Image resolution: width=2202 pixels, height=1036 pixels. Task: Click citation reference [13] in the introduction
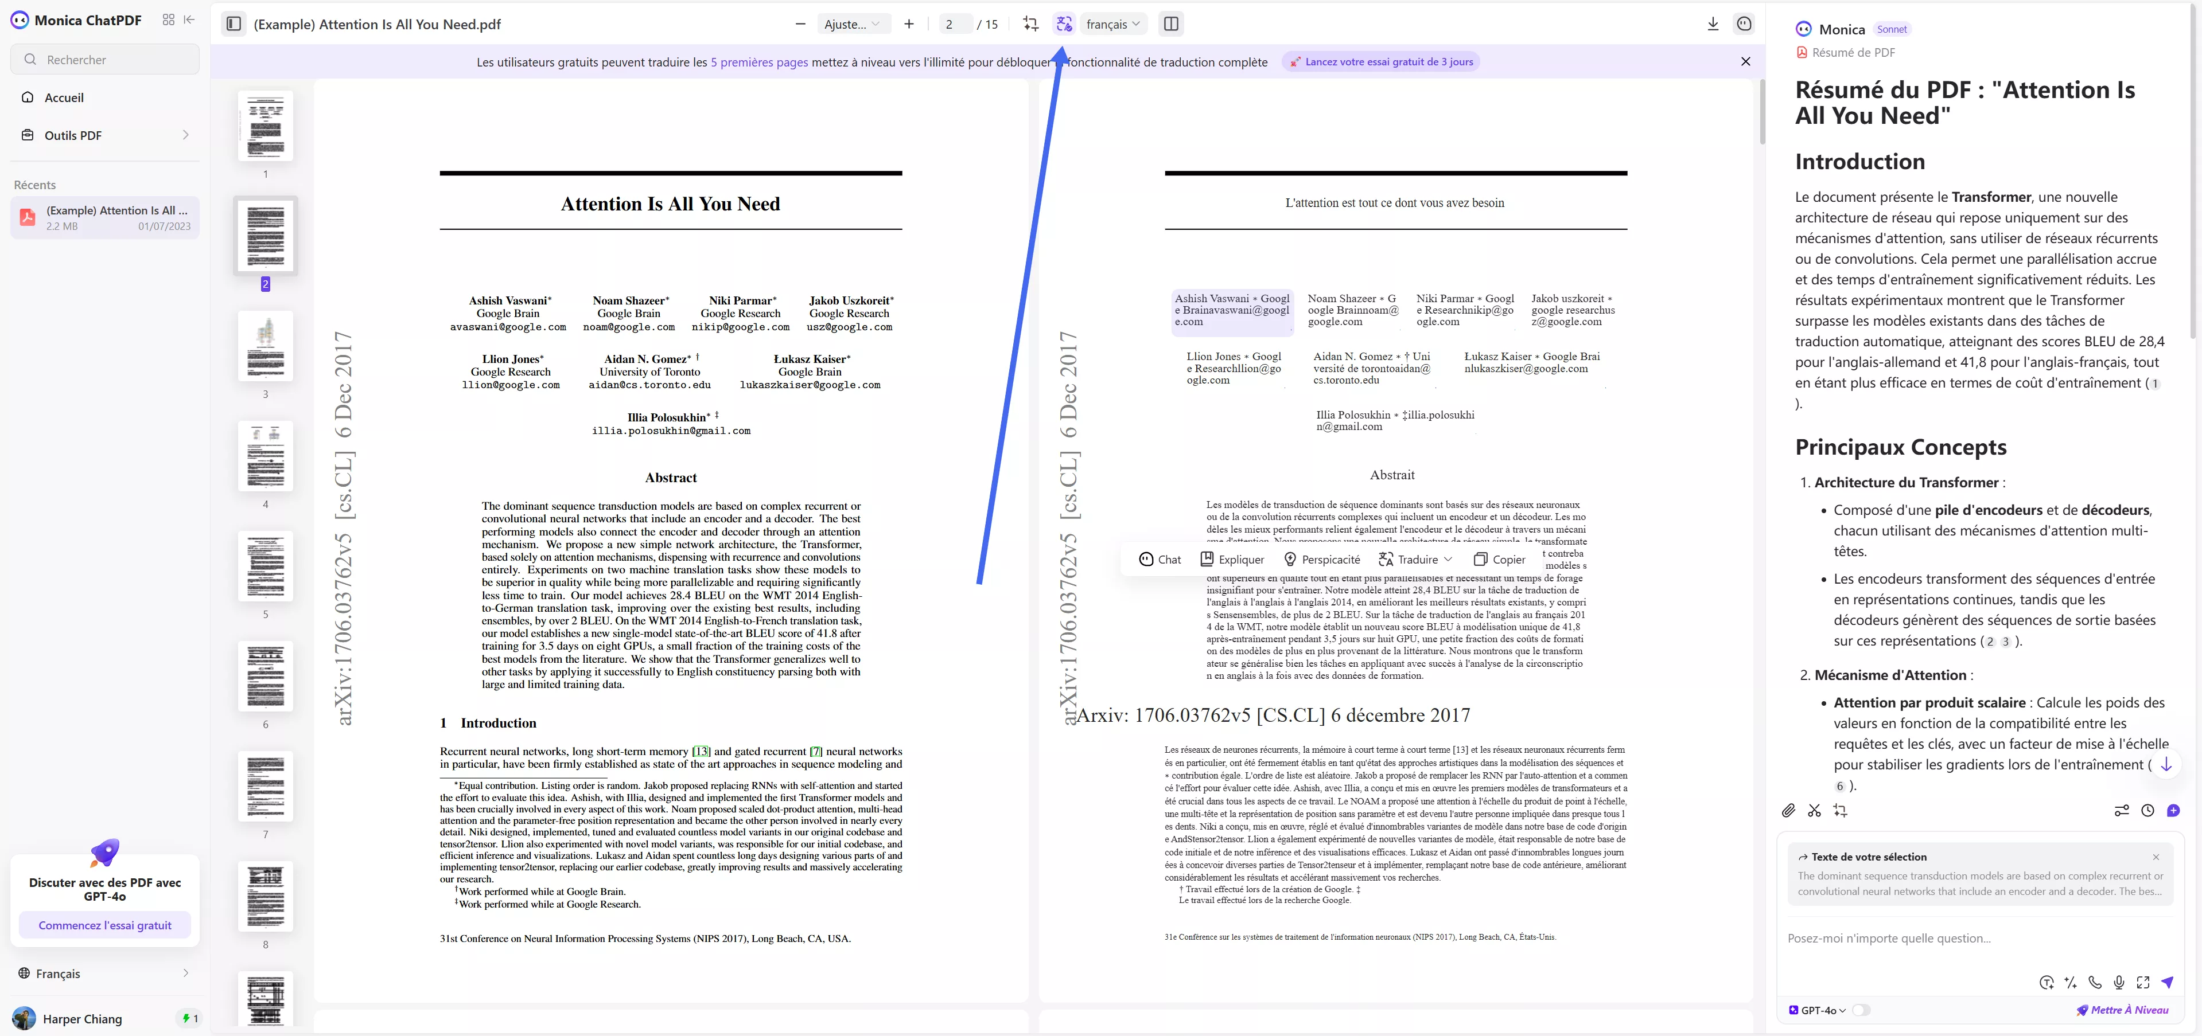click(x=701, y=752)
